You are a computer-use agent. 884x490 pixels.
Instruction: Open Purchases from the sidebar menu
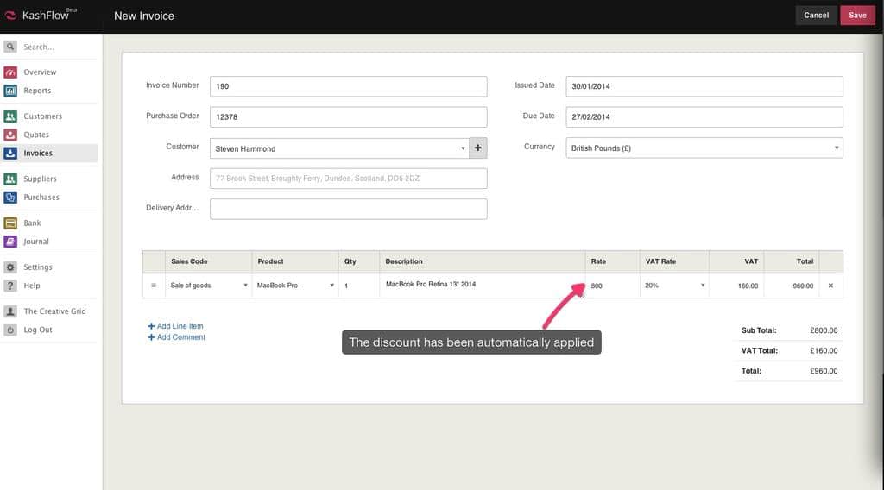(41, 198)
